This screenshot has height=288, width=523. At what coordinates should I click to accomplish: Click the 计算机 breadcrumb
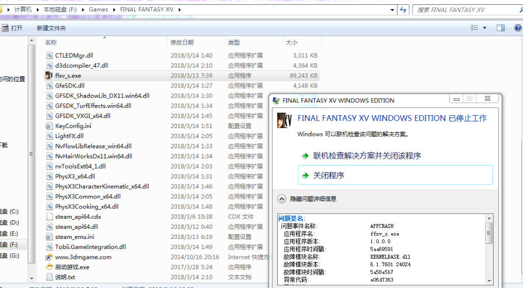pos(22,9)
